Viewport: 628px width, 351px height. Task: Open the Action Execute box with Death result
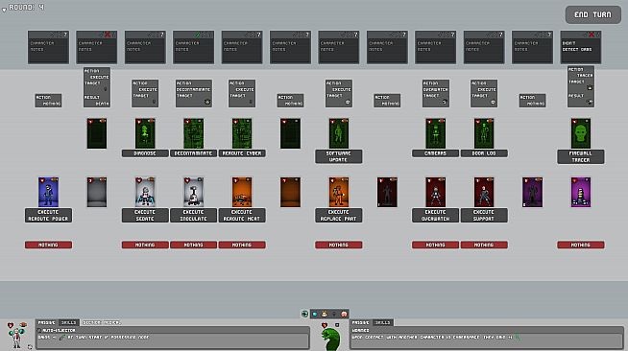pos(97,87)
